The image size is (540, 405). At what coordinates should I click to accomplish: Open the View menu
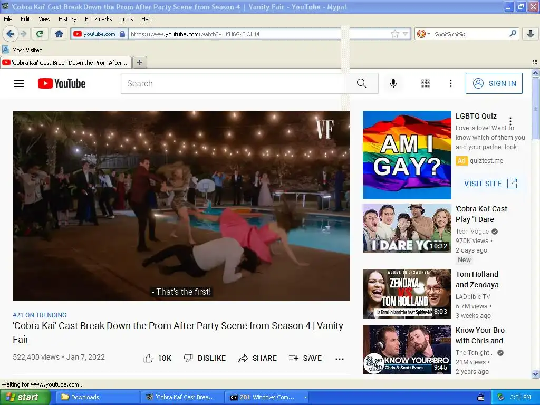(x=44, y=19)
